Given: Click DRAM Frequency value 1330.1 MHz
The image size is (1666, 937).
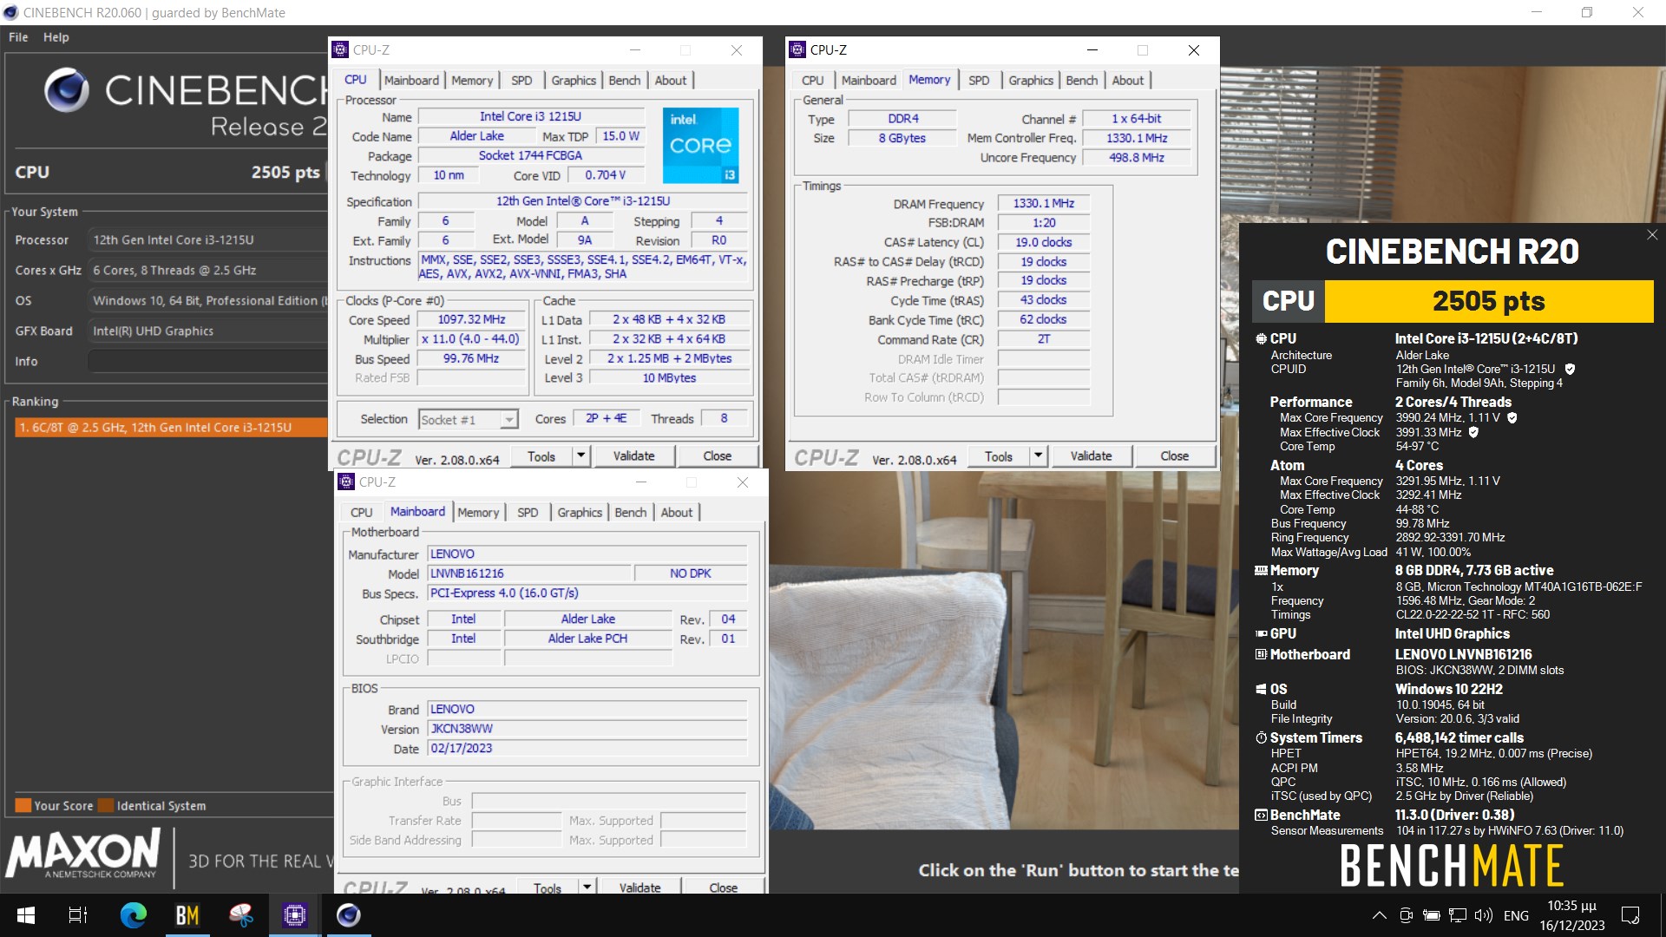Looking at the screenshot, I should point(1044,203).
